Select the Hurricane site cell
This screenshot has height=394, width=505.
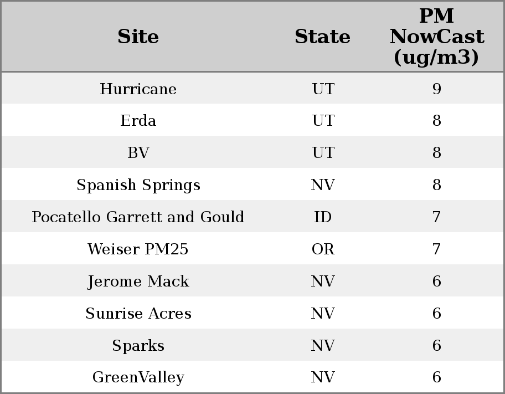point(138,89)
